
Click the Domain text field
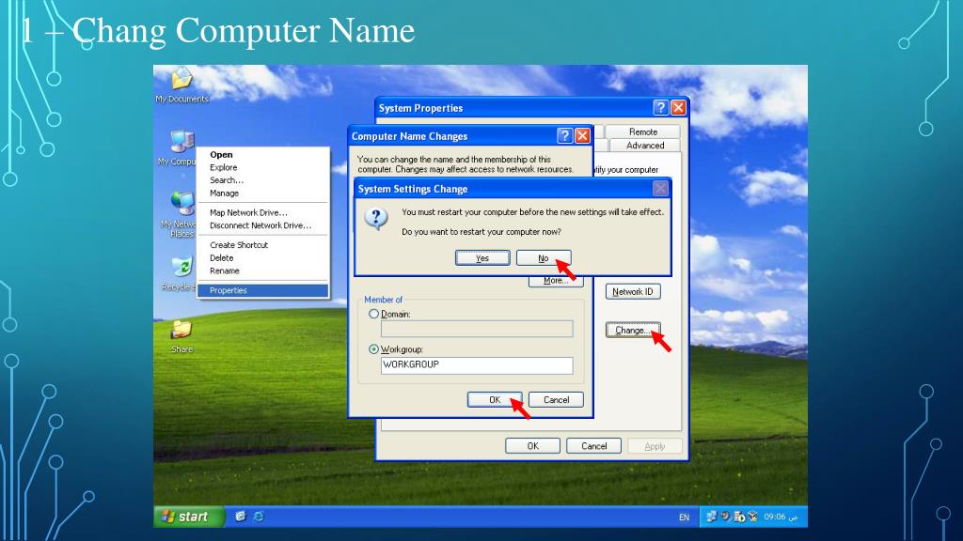pos(477,329)
